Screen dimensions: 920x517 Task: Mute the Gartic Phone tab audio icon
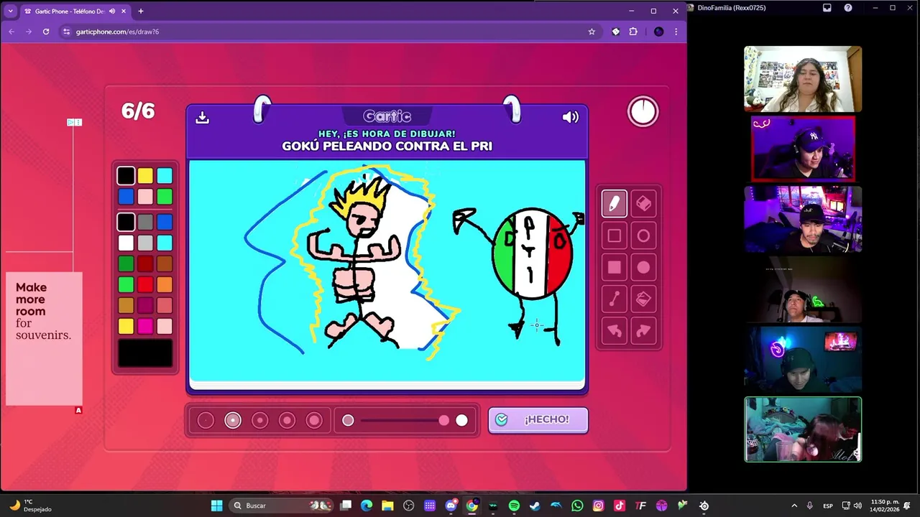coord(112,11)
